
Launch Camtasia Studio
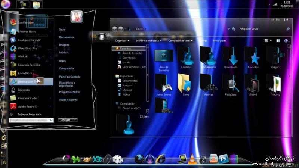[31, 98]
